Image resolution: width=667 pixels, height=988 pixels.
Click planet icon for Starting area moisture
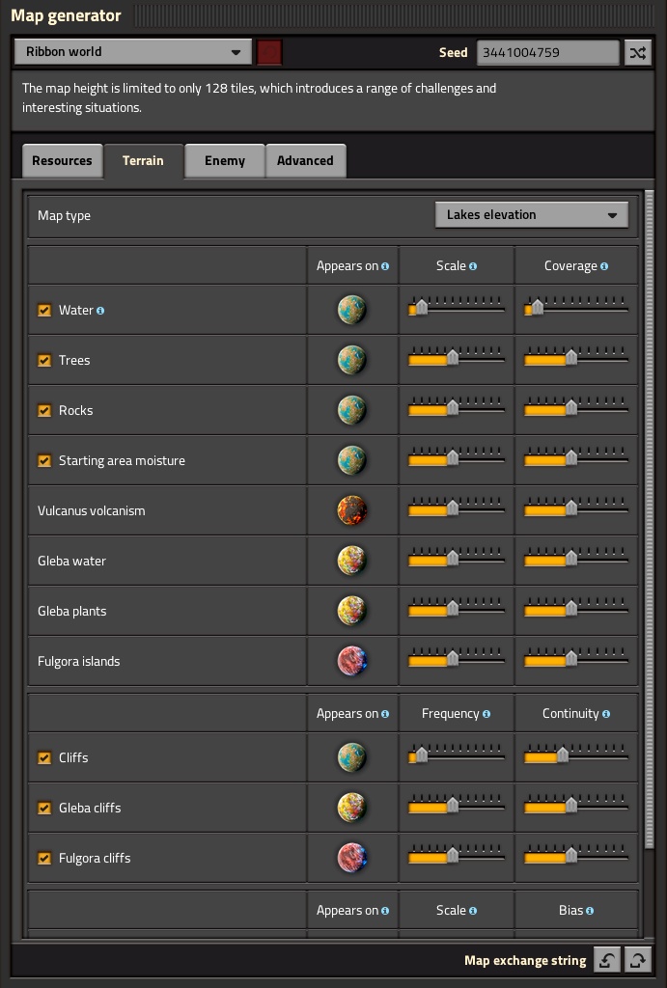351,460
